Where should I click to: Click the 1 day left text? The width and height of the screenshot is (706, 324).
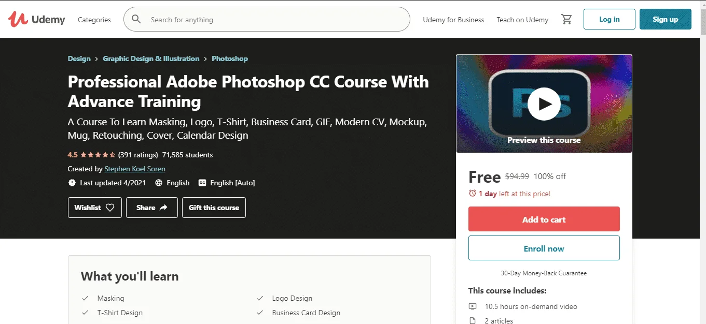tap(514, 194)
